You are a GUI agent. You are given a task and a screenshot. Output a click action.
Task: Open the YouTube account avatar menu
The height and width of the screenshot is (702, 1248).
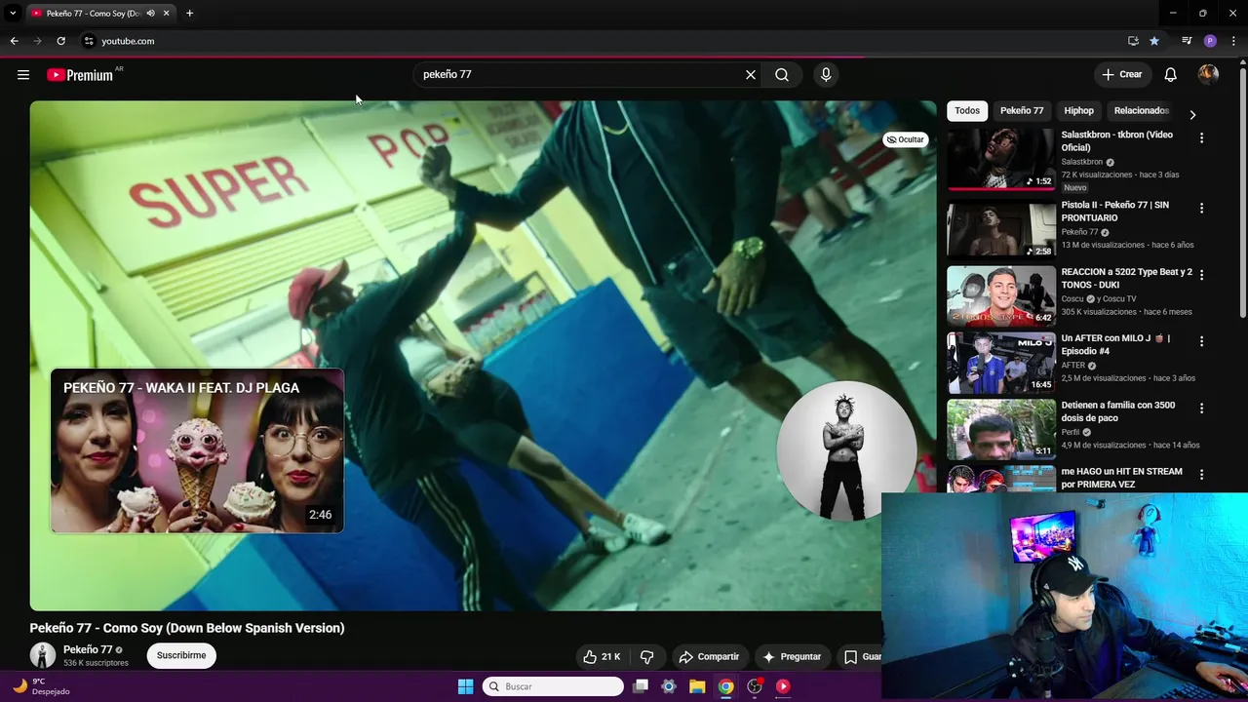(x=1208, y=74)
